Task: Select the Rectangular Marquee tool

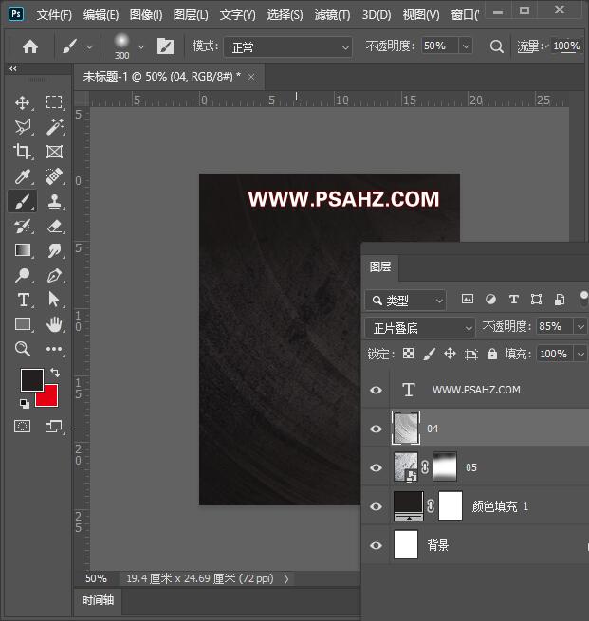Action: 54,102
